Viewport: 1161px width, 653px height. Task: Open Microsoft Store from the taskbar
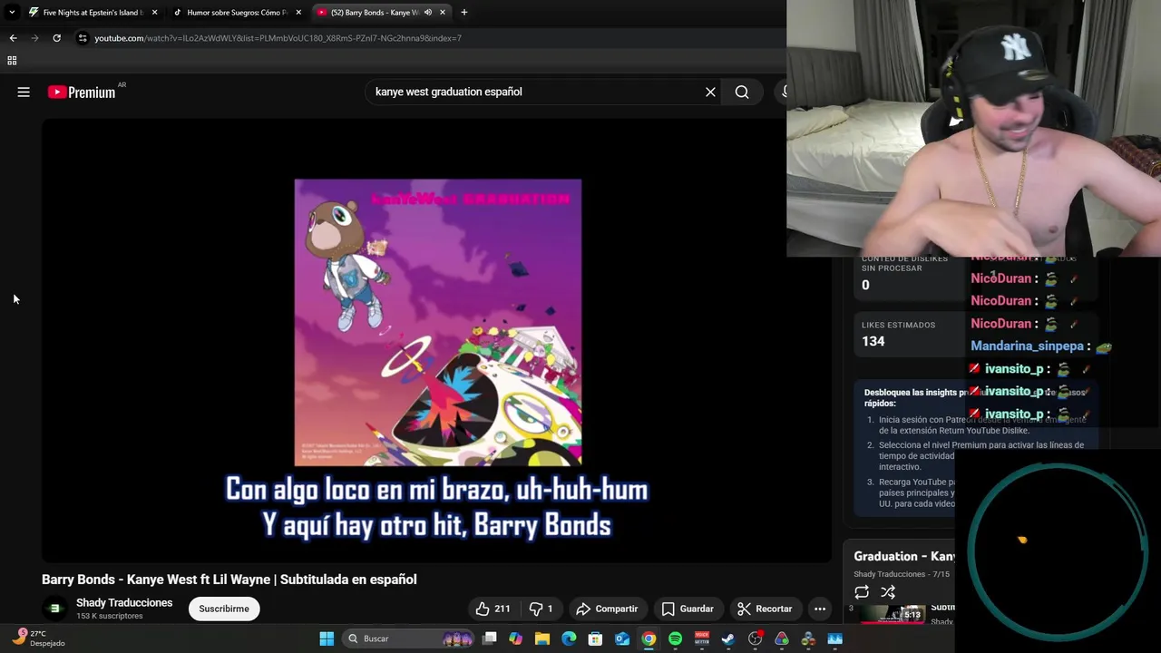[x=595, y=638]
